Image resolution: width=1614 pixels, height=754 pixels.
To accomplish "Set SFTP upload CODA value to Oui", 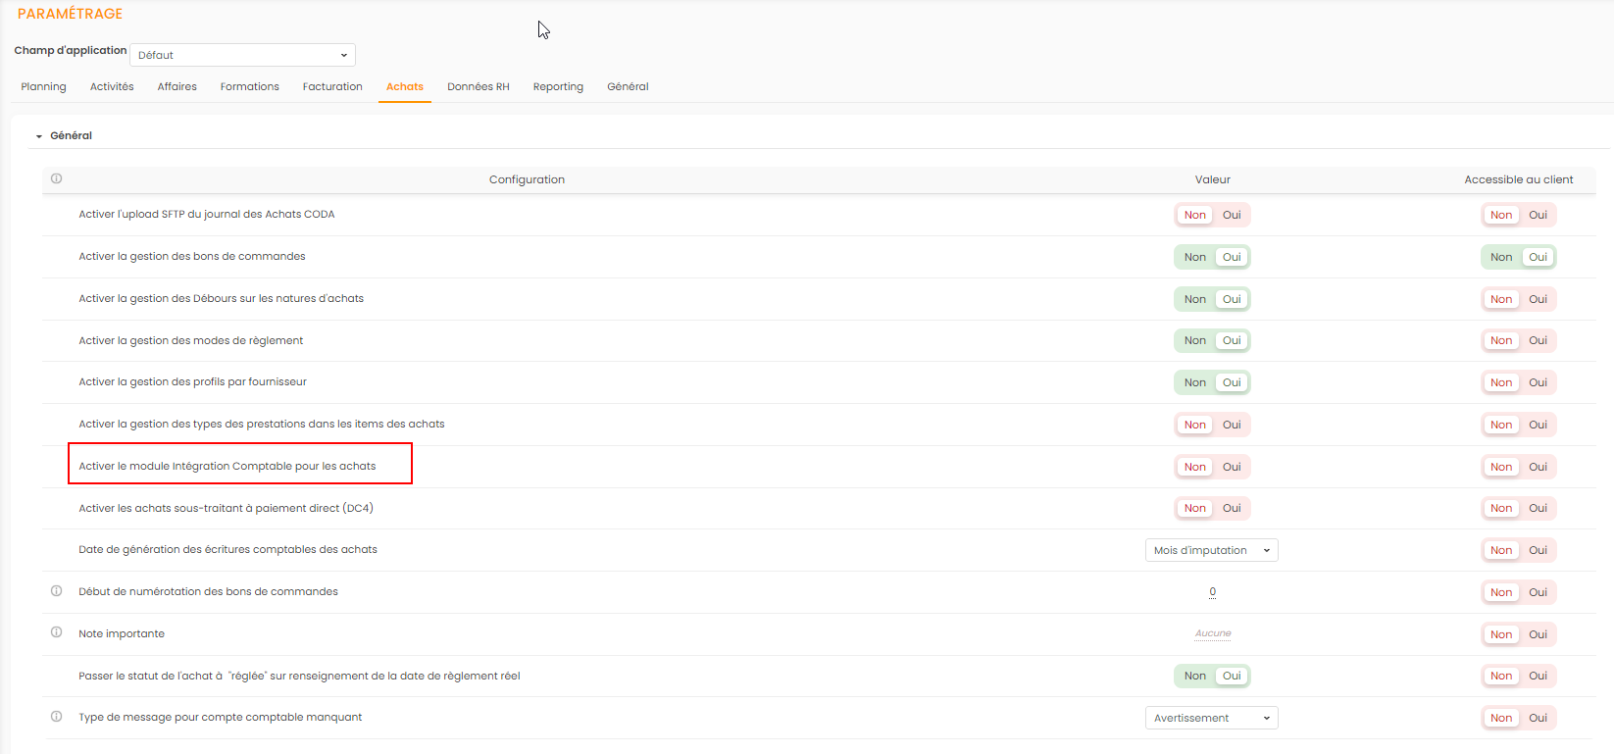I will 1232,215.
